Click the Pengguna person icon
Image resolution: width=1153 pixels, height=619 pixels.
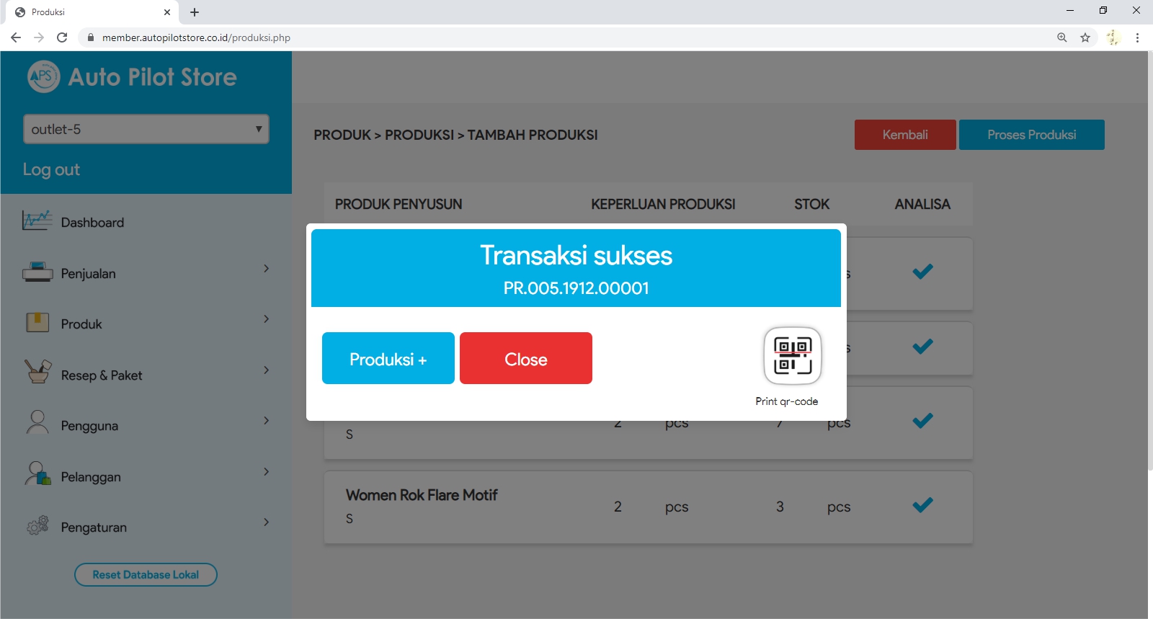coord(37,422)
